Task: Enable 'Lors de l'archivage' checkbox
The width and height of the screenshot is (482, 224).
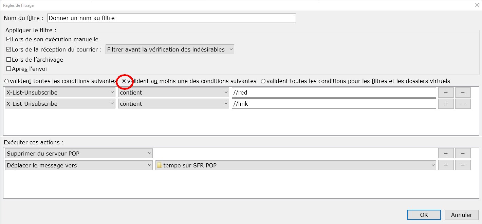Action: pyautogui.click(x=9, y=60)
